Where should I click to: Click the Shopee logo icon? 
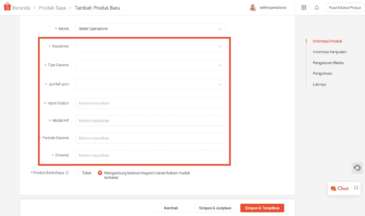point(7,7)
